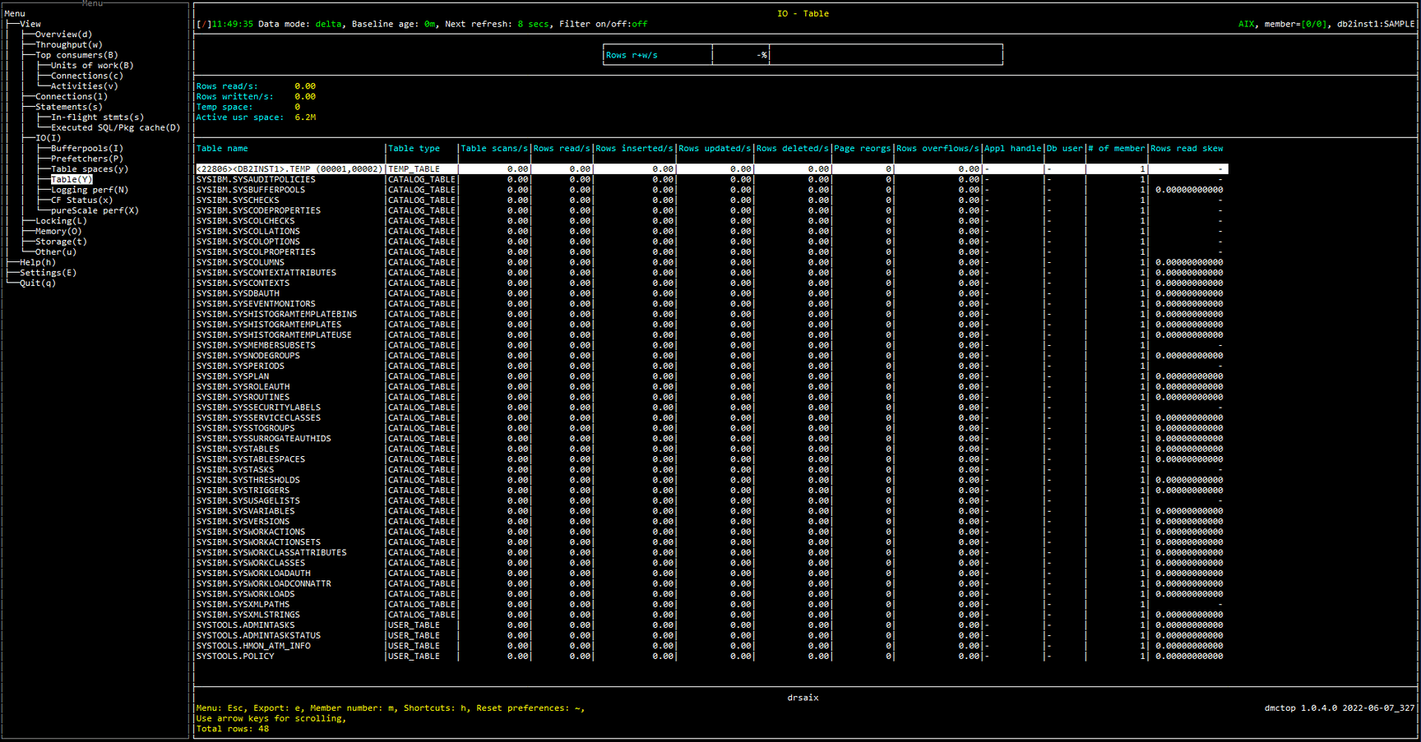Select the Bufferpools(I) item
Image resolution: width=1421 pixels, height=742 pixels.
coord(87,149)
